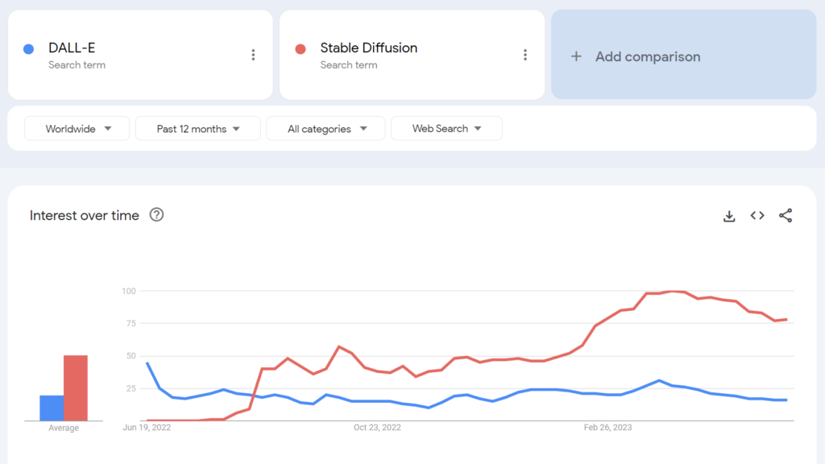Image resolution: width=825 pixels, height=464 pixels.
Task: Share the interest over time chart
Action: [786, 215]
